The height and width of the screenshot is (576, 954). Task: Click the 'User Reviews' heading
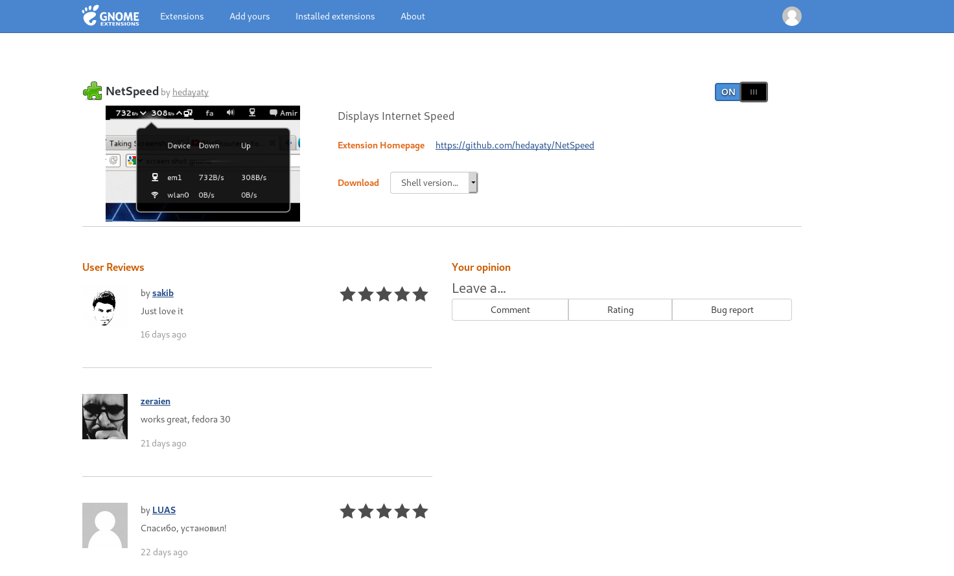113,267
